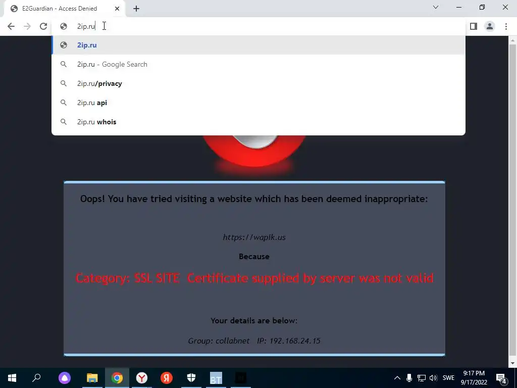Launch the Alice assistant taskbar icon
This screenshot has width=517, height=388.
[65, 378]
